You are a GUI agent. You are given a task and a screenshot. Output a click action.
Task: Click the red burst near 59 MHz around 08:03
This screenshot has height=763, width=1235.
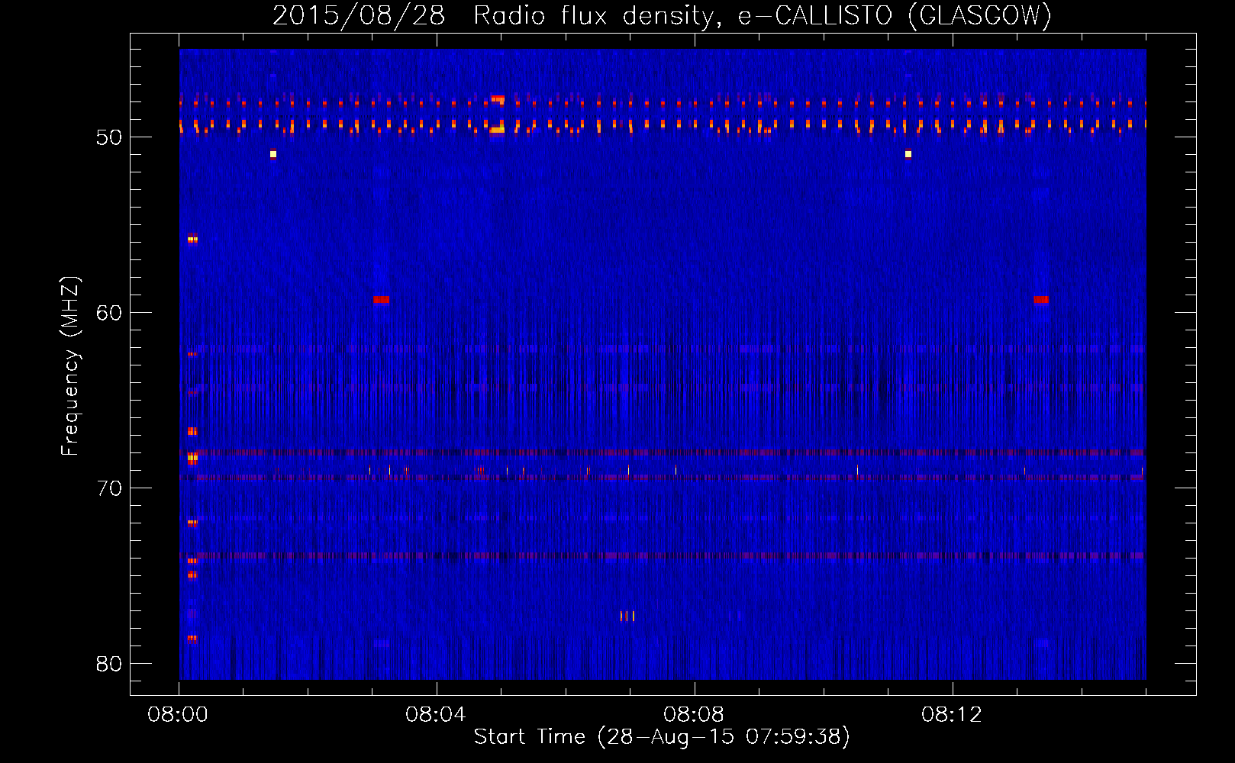(x=381, y=300)
